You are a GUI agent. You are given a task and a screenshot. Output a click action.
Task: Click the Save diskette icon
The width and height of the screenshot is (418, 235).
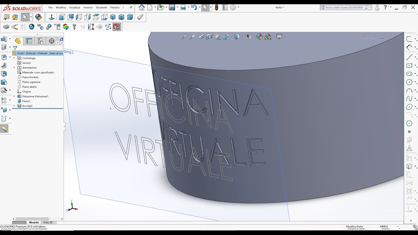pos(172,7)
